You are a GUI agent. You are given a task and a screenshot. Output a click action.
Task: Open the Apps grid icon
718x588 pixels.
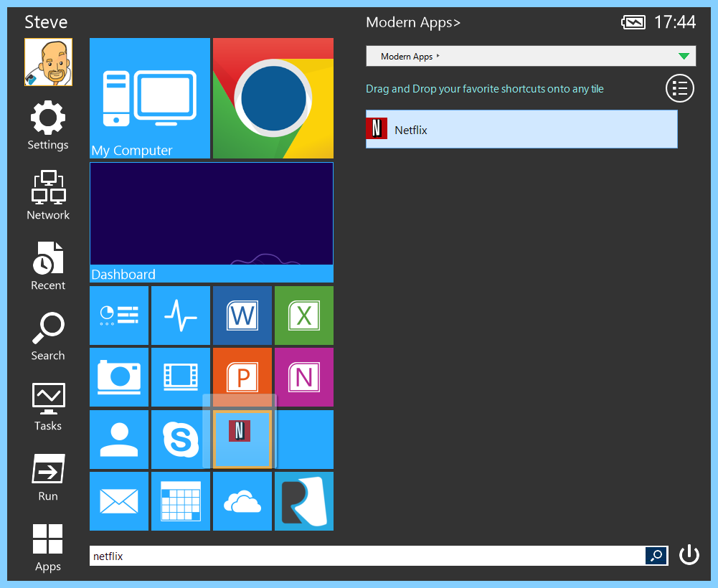point(48,539)
